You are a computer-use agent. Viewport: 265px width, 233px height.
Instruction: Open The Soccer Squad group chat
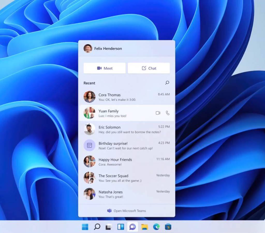tap(127, 178)
